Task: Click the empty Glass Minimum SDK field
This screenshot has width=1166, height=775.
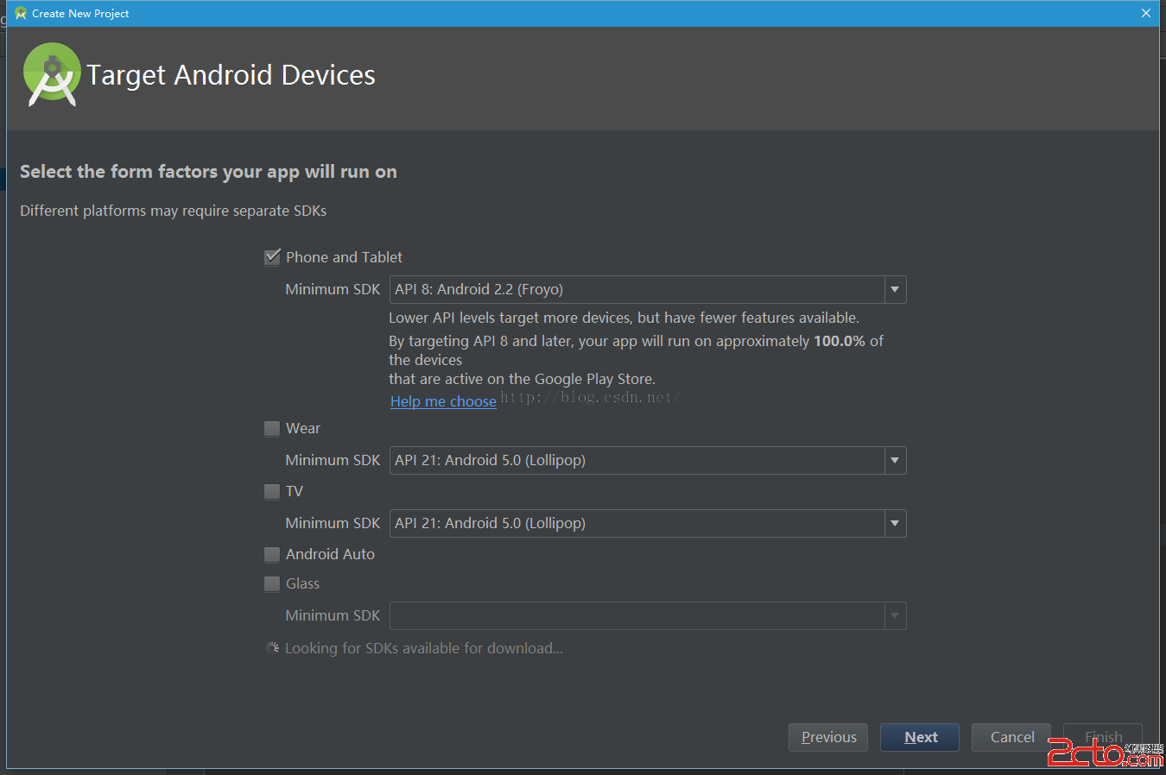Action: (x=637, y=616)
